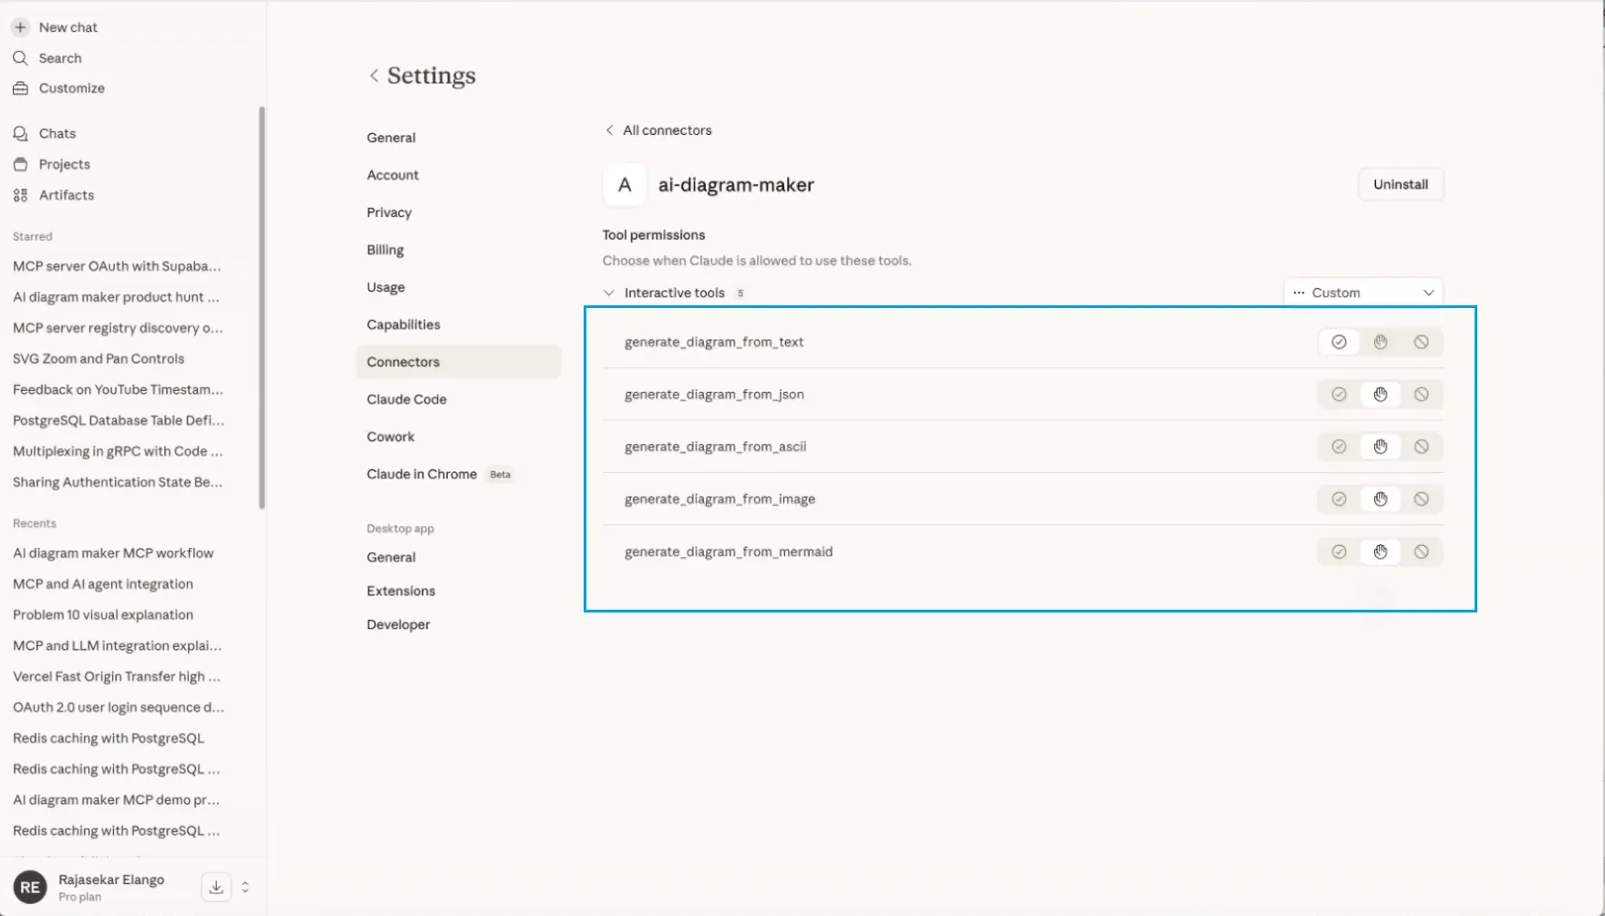
Task: Open Projects via its sidebar icon
Action: (20, 164)
